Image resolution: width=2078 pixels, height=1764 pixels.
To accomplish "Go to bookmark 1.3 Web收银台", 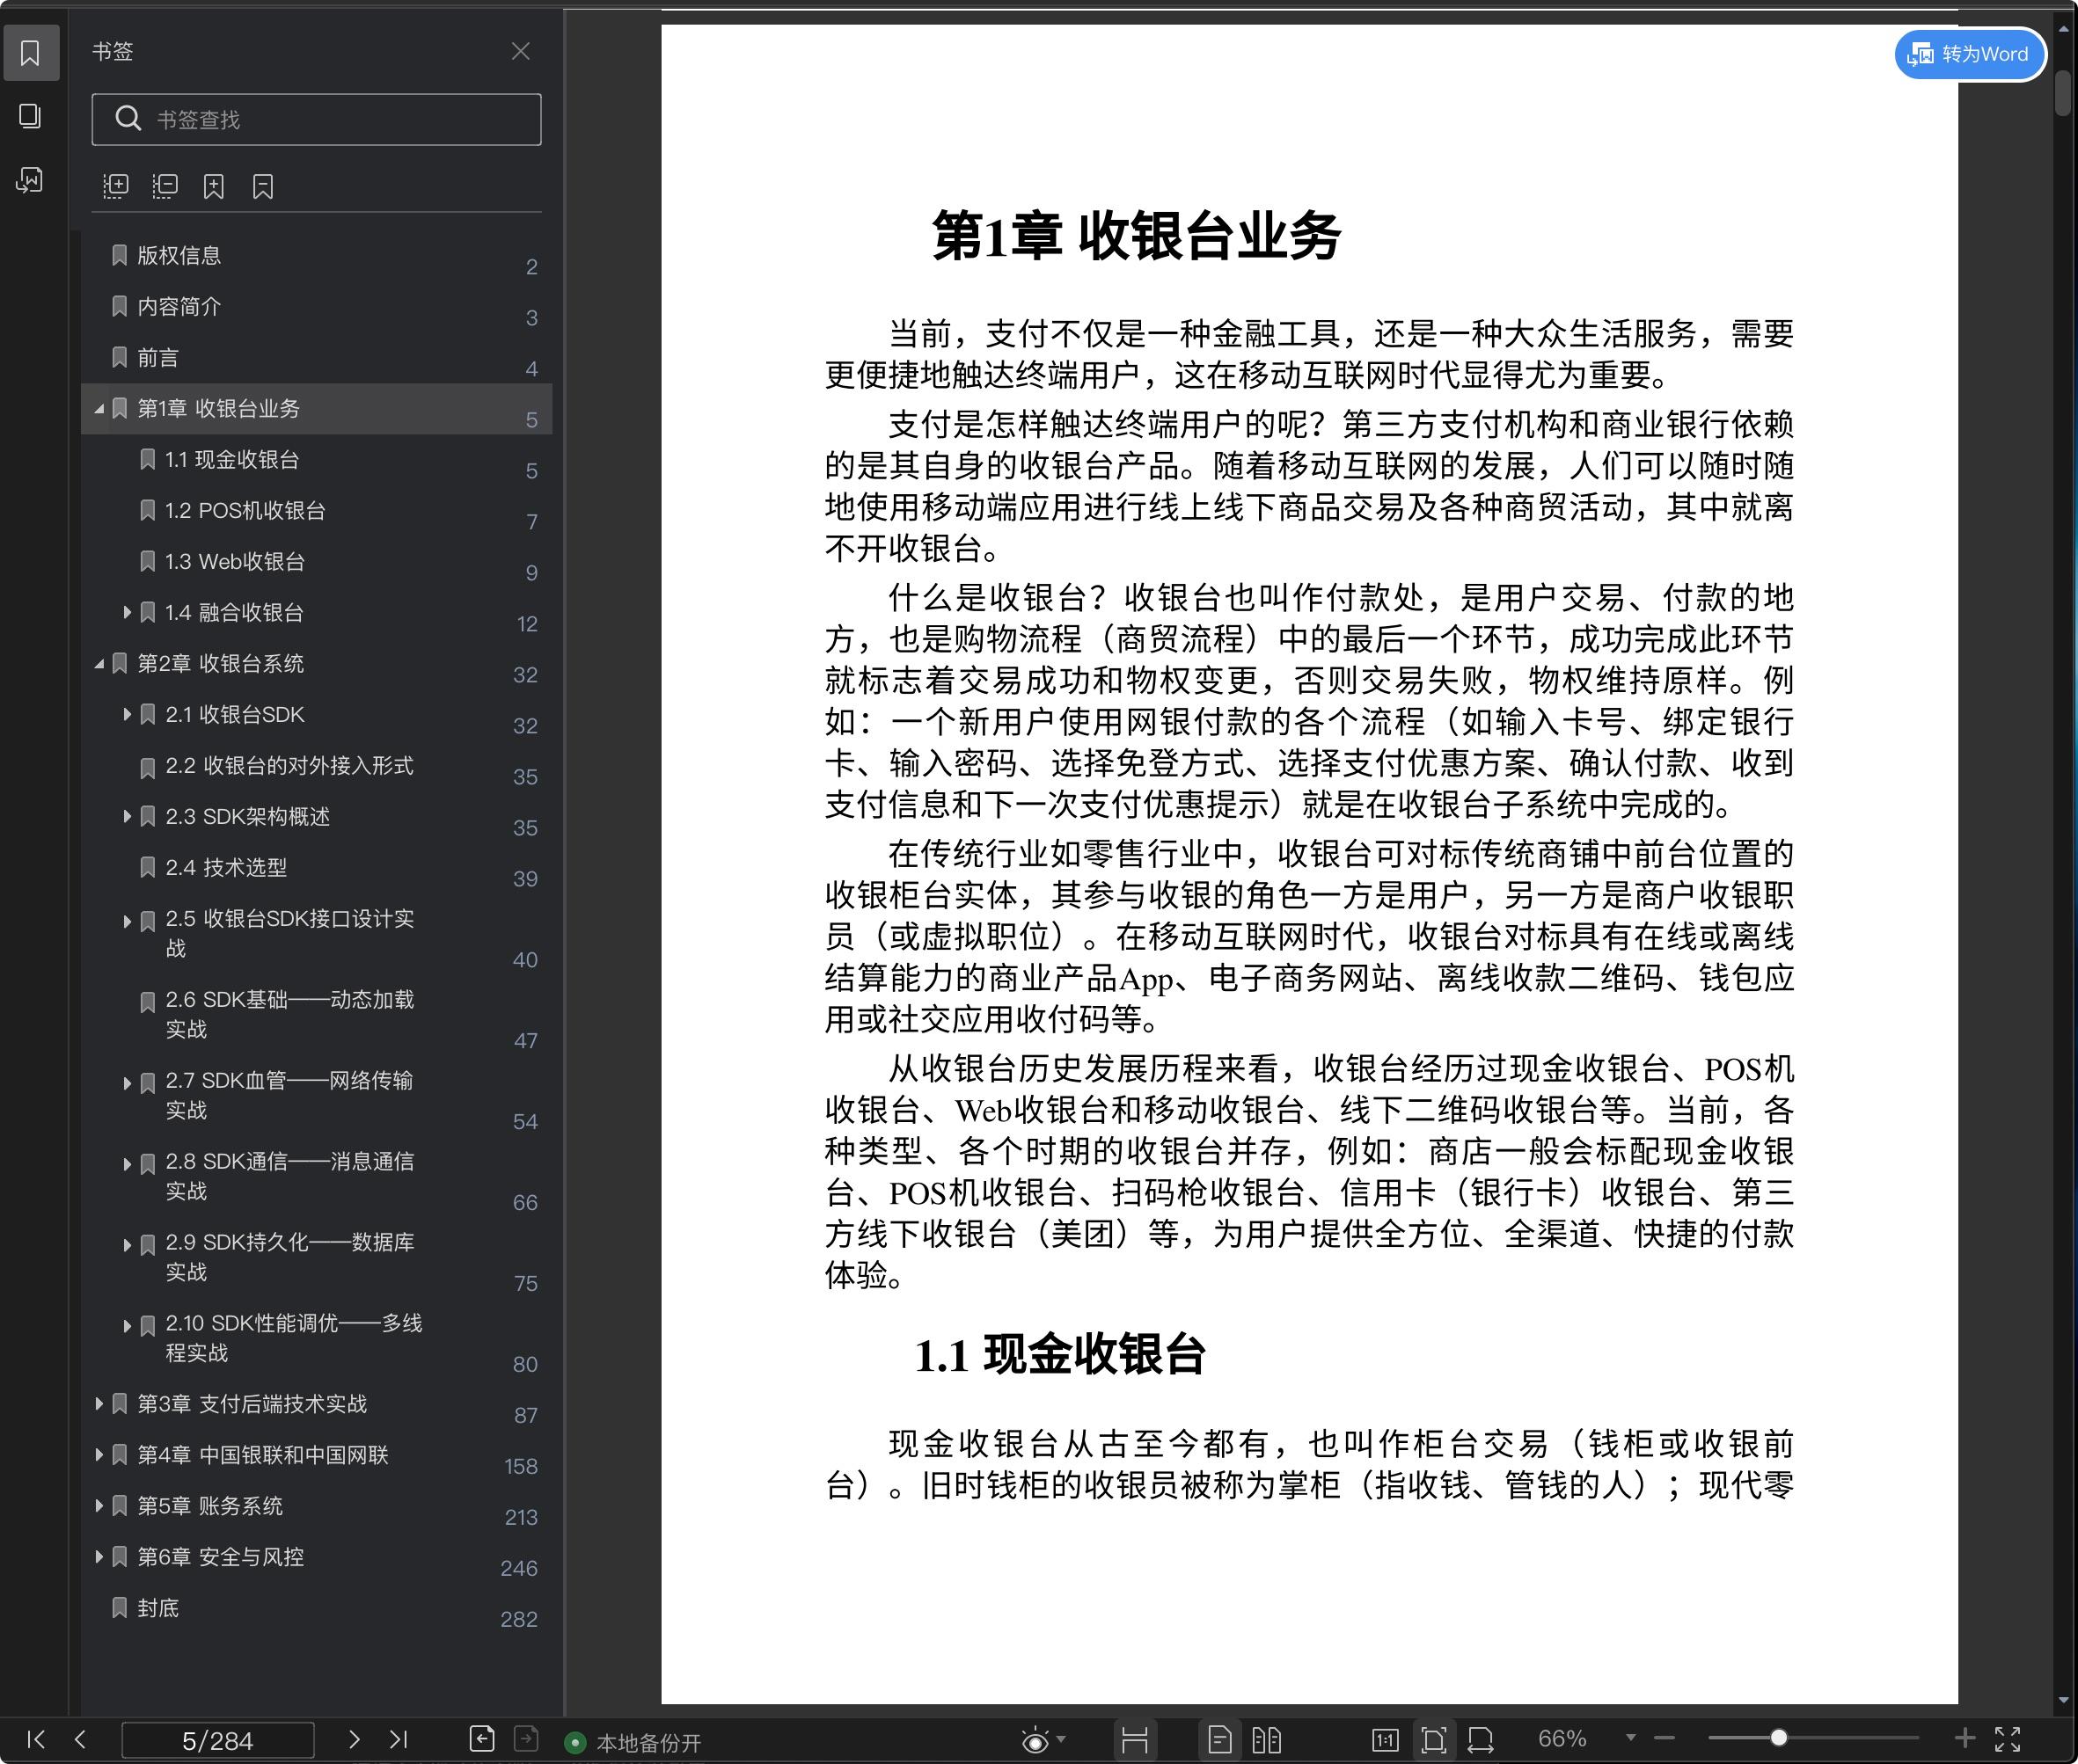I will click(316, 562).
